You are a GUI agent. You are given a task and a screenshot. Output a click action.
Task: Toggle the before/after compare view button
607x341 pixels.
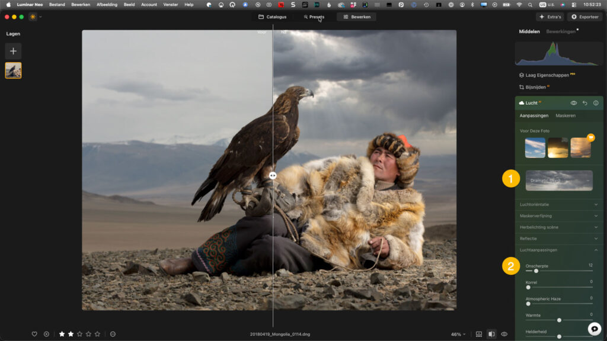(491, 334)
